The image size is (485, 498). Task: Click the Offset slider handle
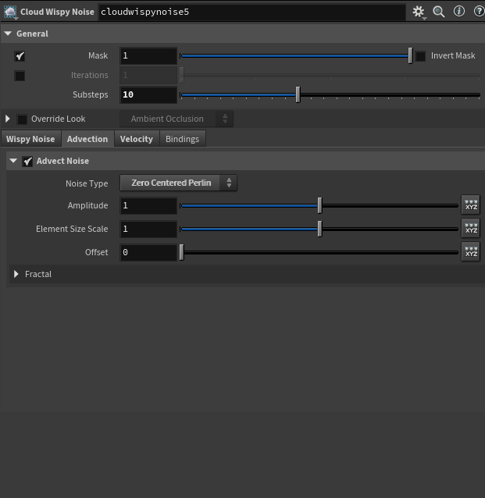(x=181, y=252)
